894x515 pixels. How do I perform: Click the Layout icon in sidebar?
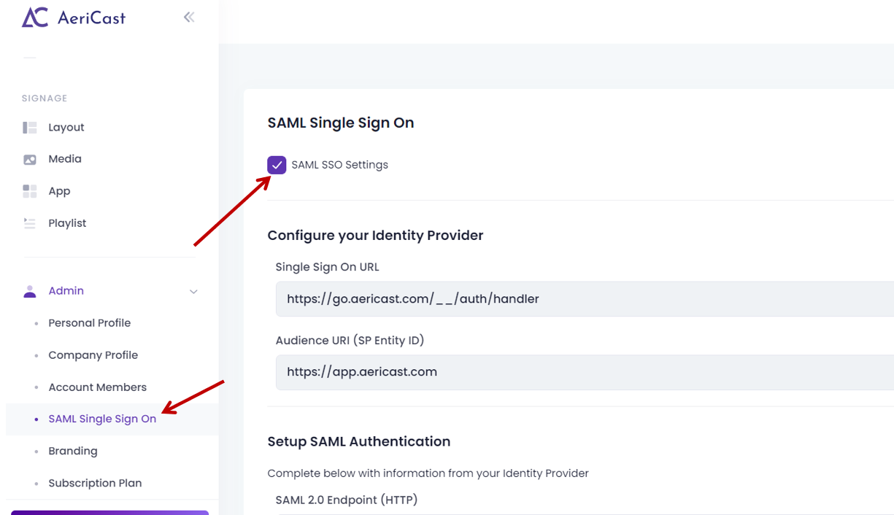click(x=30, y=128)
